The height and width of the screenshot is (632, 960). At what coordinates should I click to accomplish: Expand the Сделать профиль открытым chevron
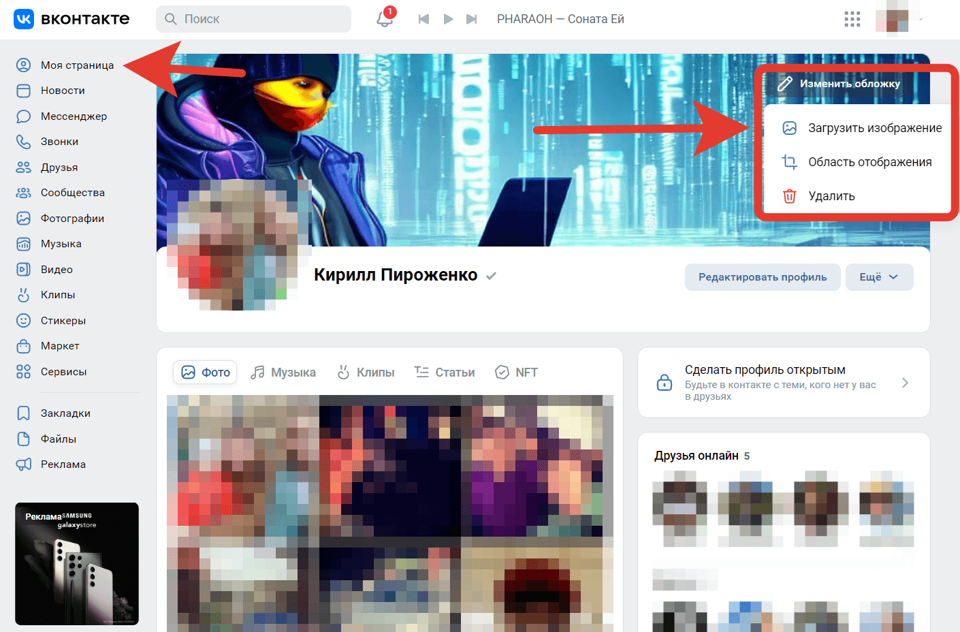click(905, 383)
